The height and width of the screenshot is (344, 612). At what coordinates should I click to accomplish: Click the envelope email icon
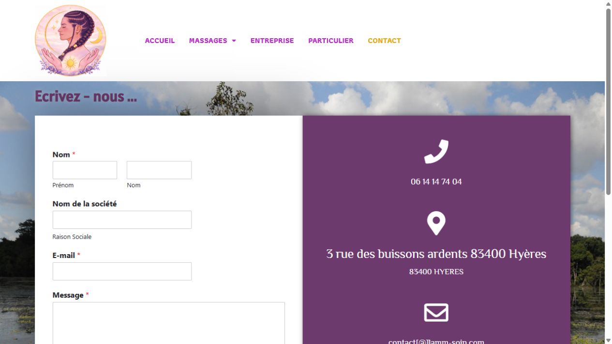(x=436, y=313)
